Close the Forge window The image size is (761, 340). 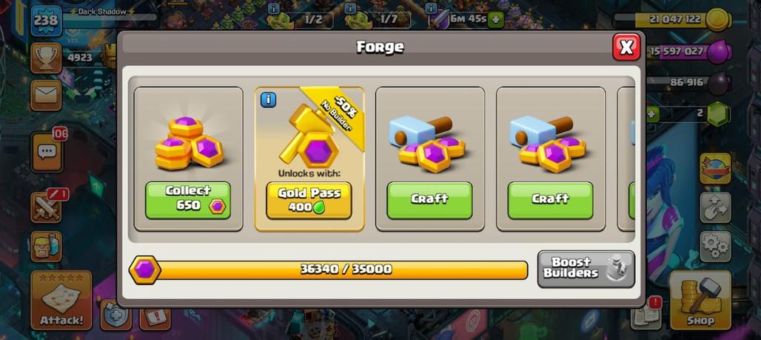[626, 47]
